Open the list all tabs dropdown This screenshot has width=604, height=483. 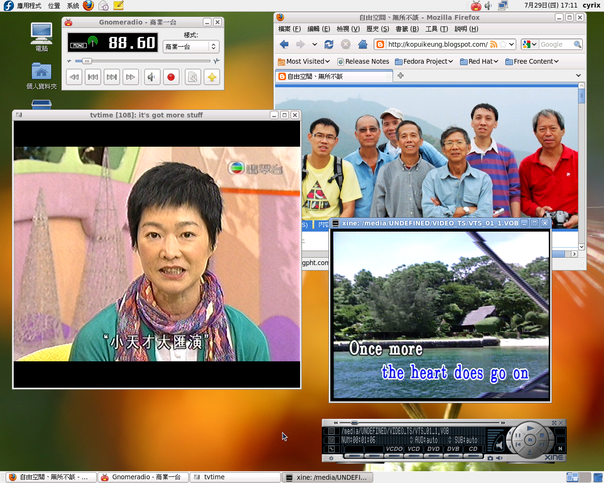(x=579, y=75)
